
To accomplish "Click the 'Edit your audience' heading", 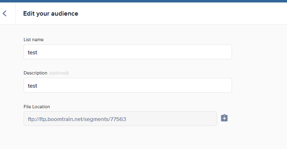I will [x=51, y=14].
